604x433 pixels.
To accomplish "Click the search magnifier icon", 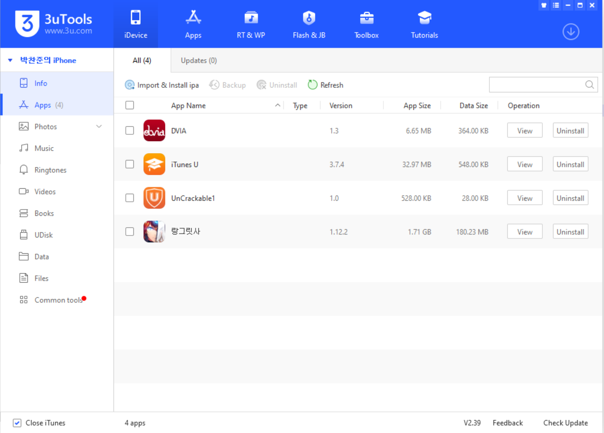I will click(590, 85).
